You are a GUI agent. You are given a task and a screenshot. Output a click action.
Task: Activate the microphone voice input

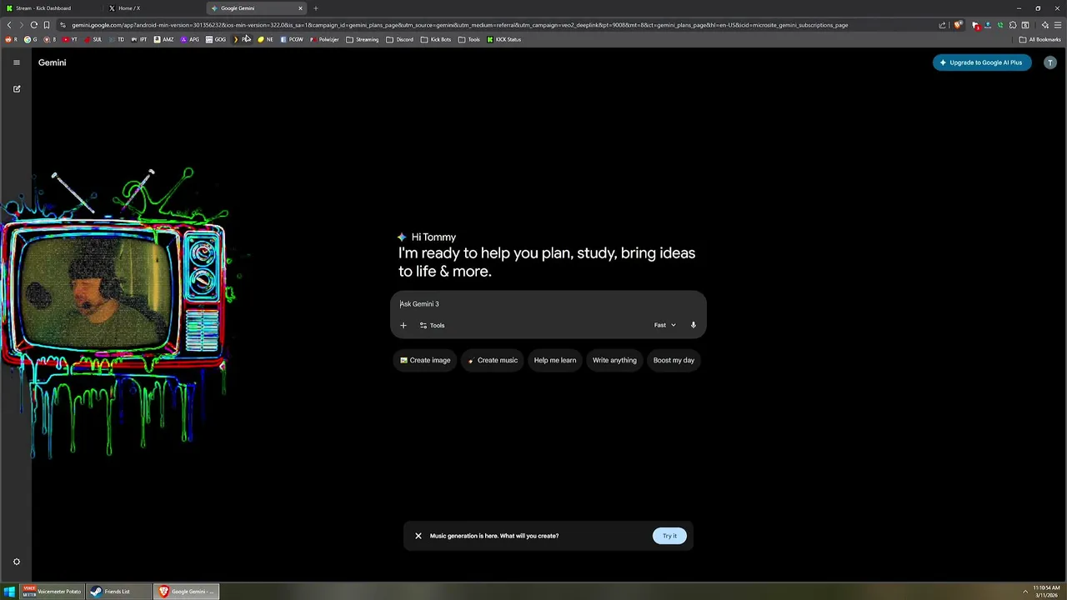tap(693, 325)
